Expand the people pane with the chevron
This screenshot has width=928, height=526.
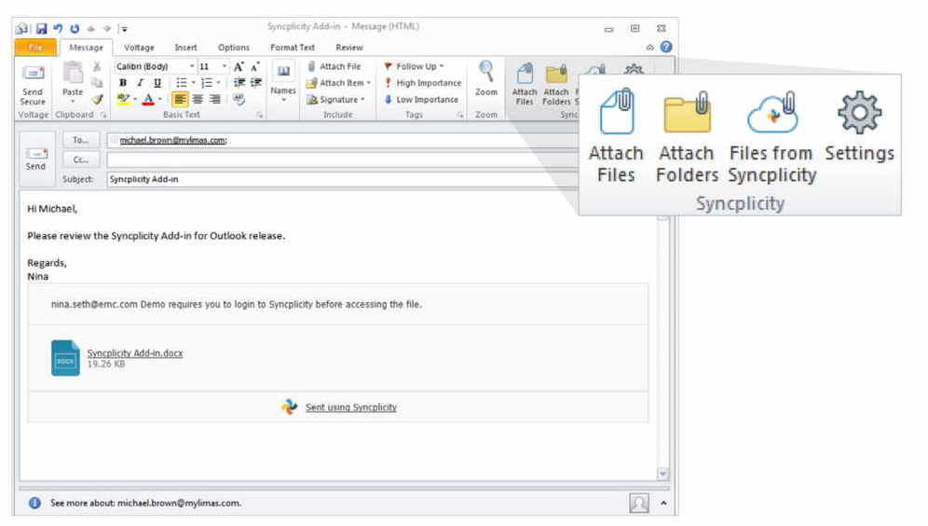[x=663, y=503]
